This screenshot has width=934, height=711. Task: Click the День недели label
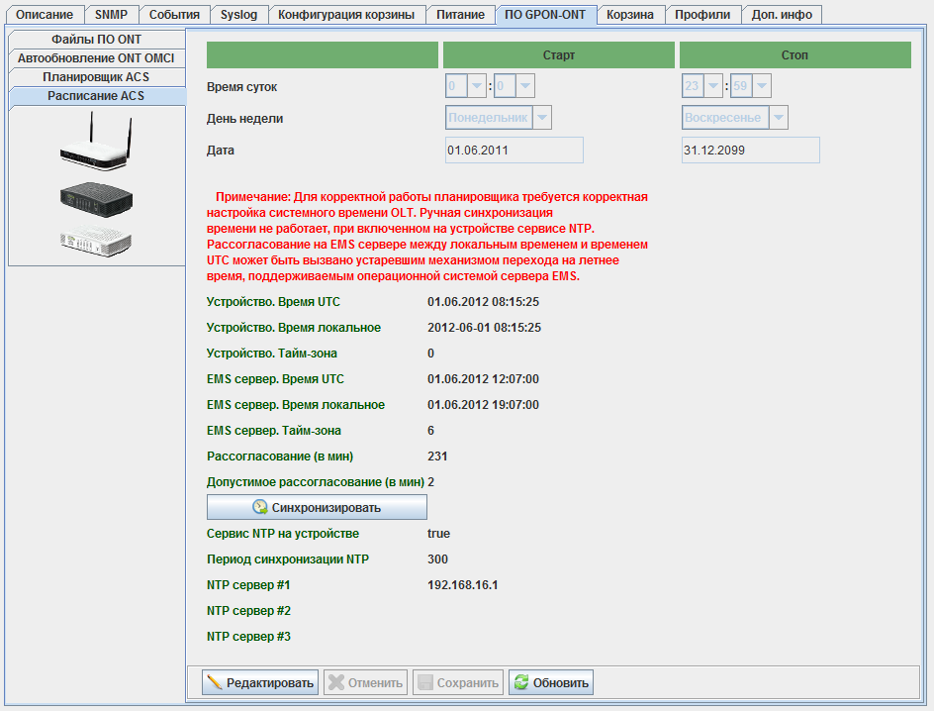coord(244,119)
